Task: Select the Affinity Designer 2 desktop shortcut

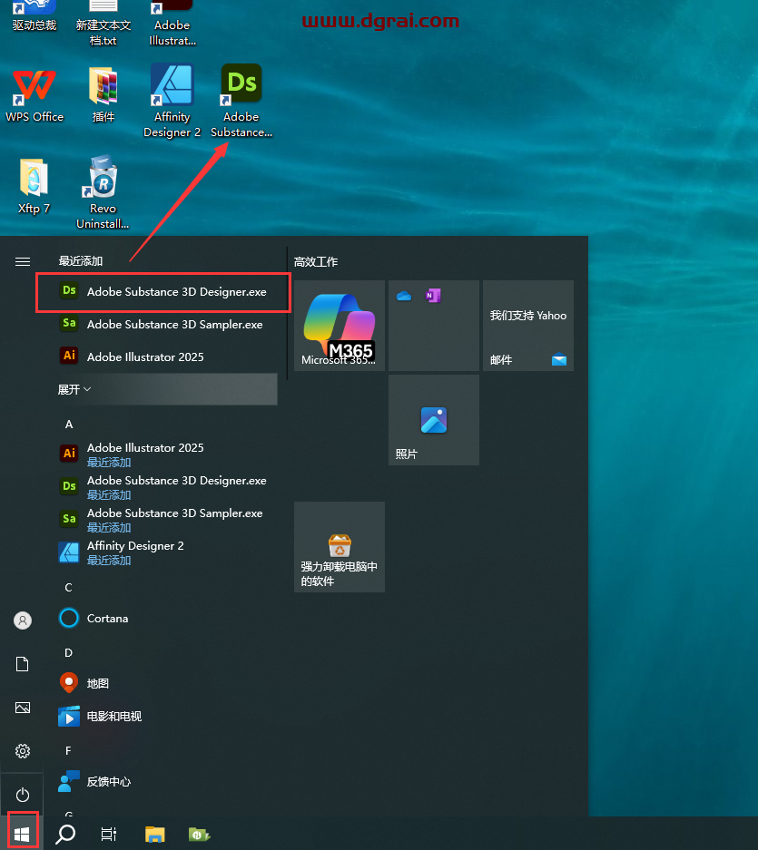Action: (172, 101)
